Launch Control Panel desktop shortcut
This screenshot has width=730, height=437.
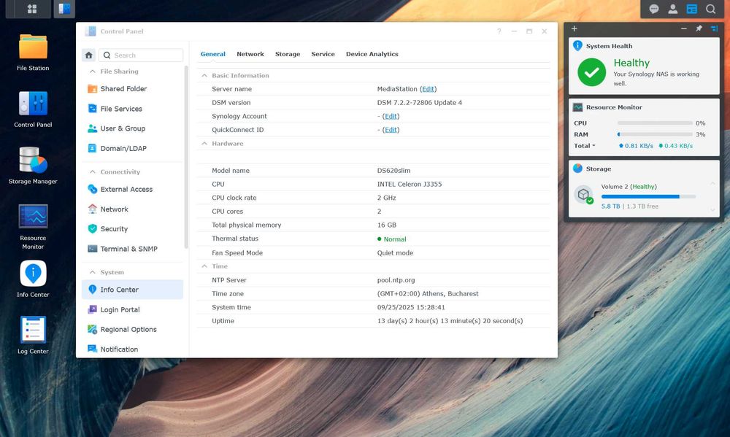click(33, 110)
